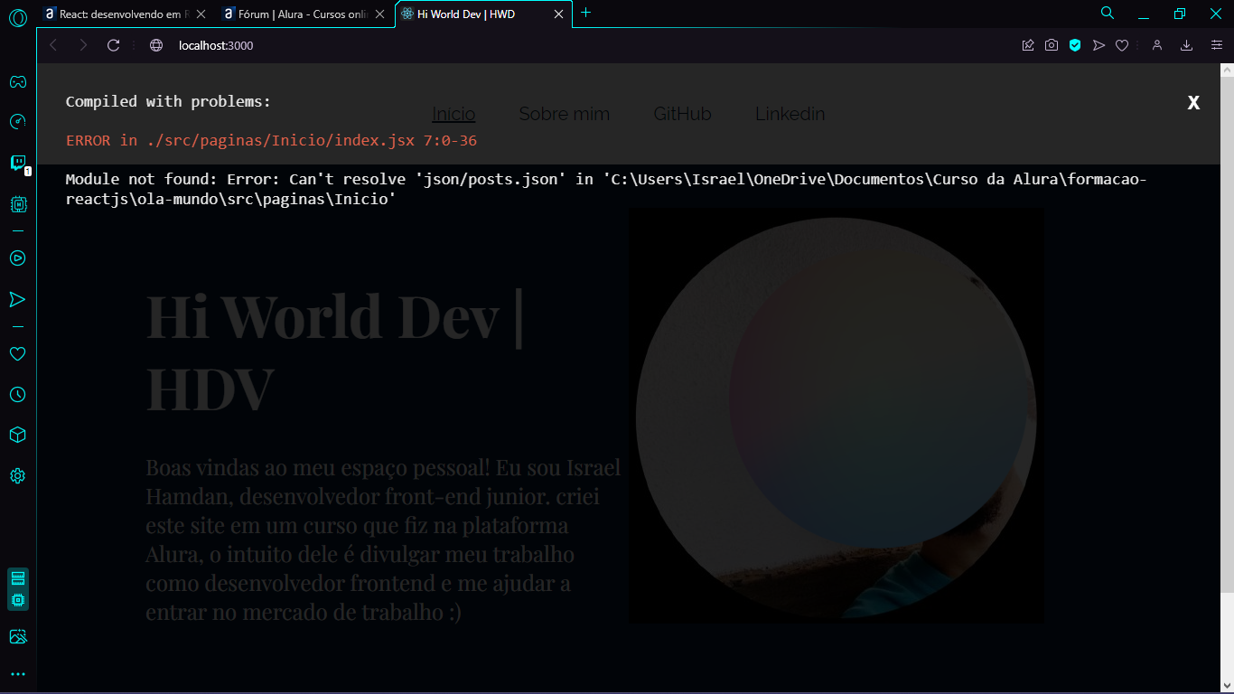This screenshot has width=1234, height=694.
Task: Dismiss the compile error overlay with X
Action: coord(1193,103)
